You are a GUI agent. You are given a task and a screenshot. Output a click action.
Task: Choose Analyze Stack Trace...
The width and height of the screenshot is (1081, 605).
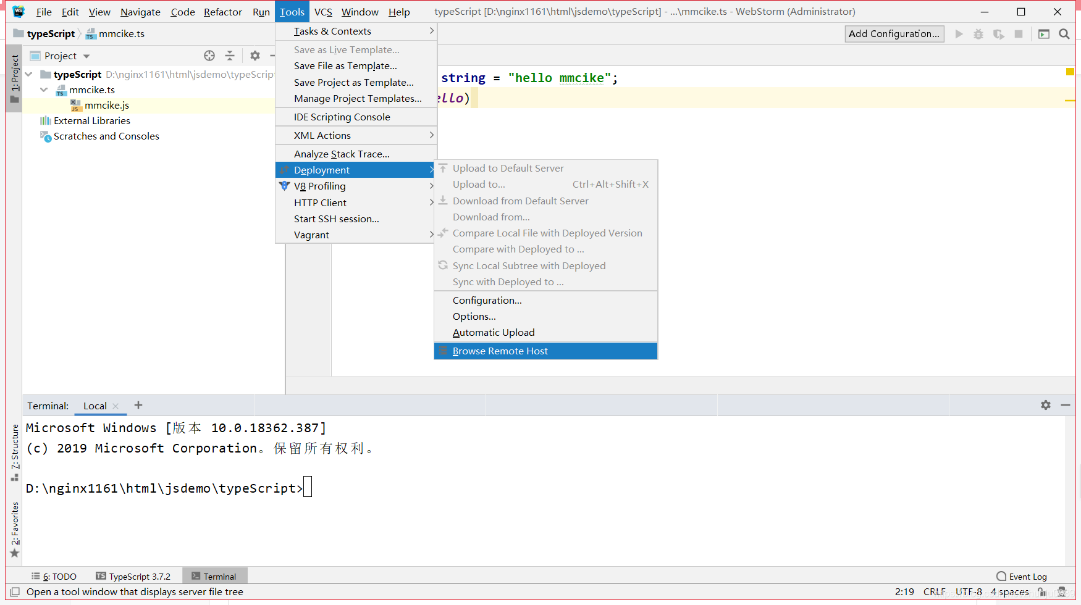356,154
